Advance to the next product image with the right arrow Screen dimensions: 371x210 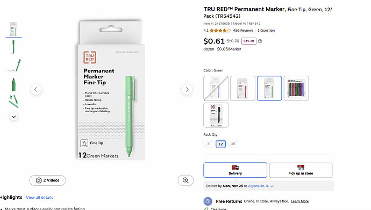coord(187,90)
